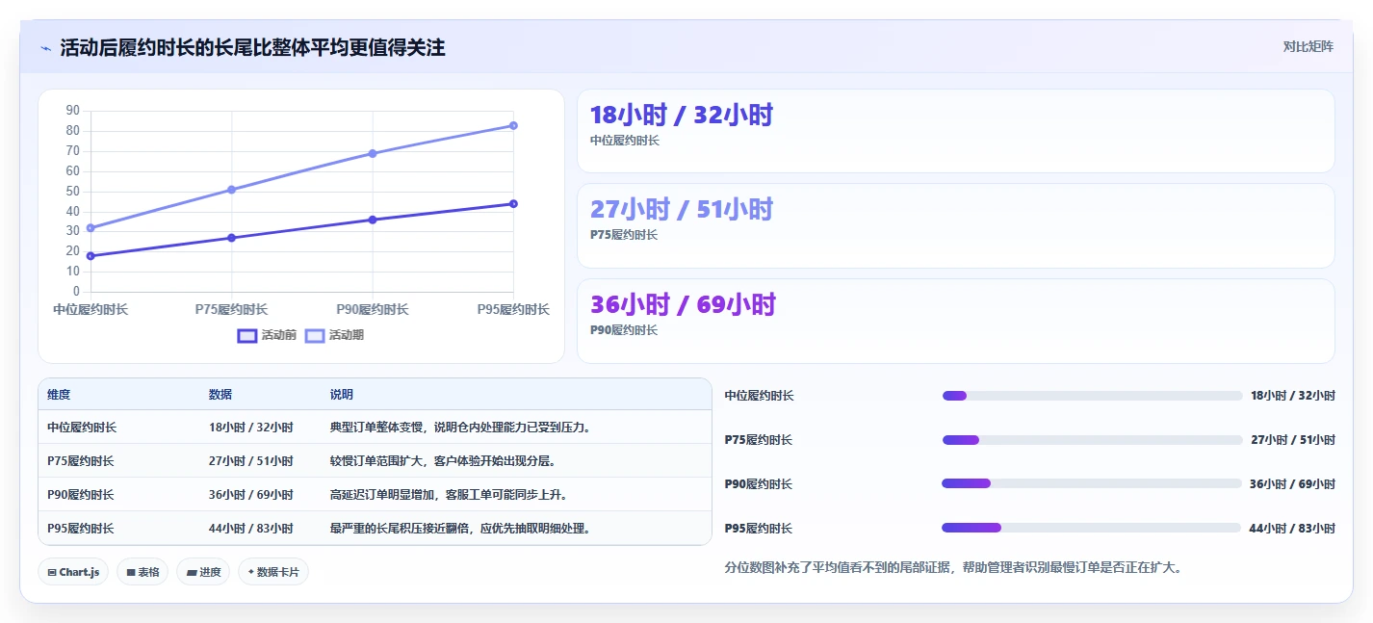This screenshot has width=1373, height=623.
Task: Click the P95履约时长 progress bar
Action: (x=1092, y=528)
